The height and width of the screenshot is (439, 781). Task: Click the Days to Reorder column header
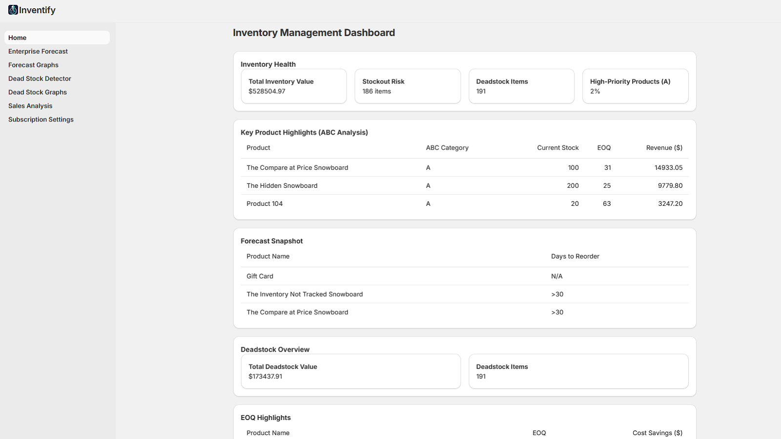575,257
